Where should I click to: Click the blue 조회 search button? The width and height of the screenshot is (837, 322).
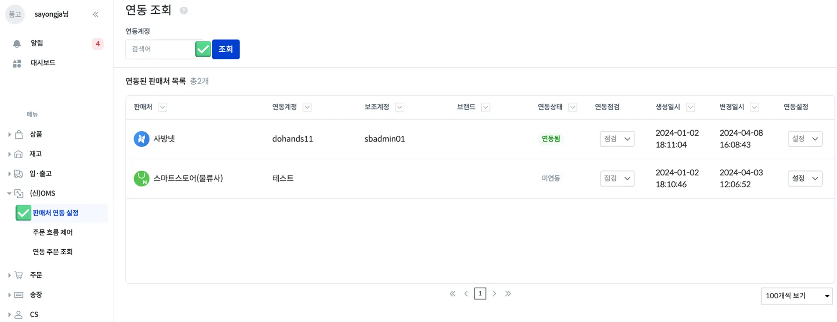coord(226,49)
